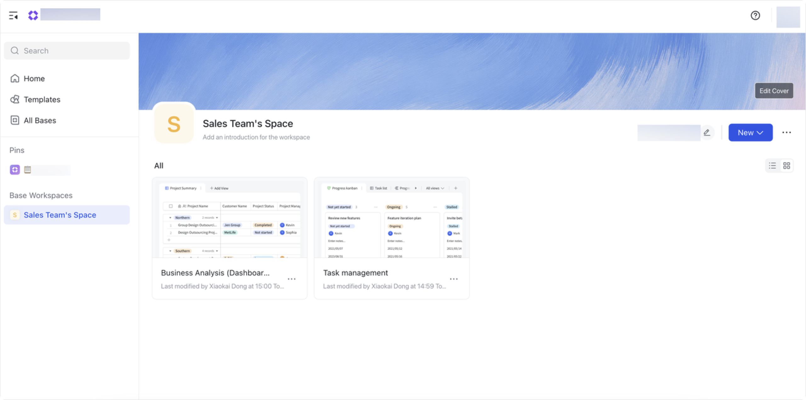This screenshot has height=400, width=806.
Task: Click the All Bases icon
Action: (x=15, y=120)
